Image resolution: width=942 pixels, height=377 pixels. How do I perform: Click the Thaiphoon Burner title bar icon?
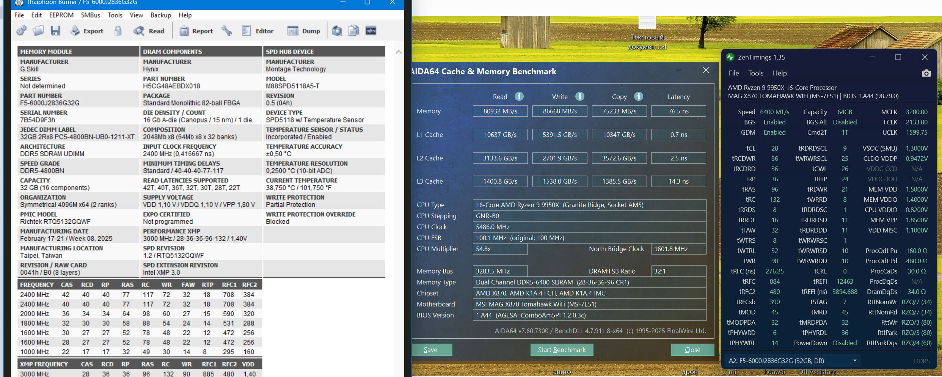[19, 3]
